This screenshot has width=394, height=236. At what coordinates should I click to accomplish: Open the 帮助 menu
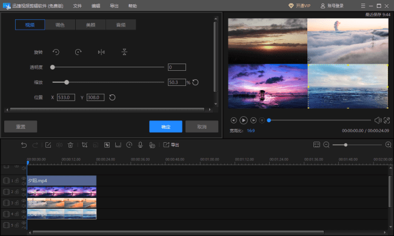tap(132, 6)
